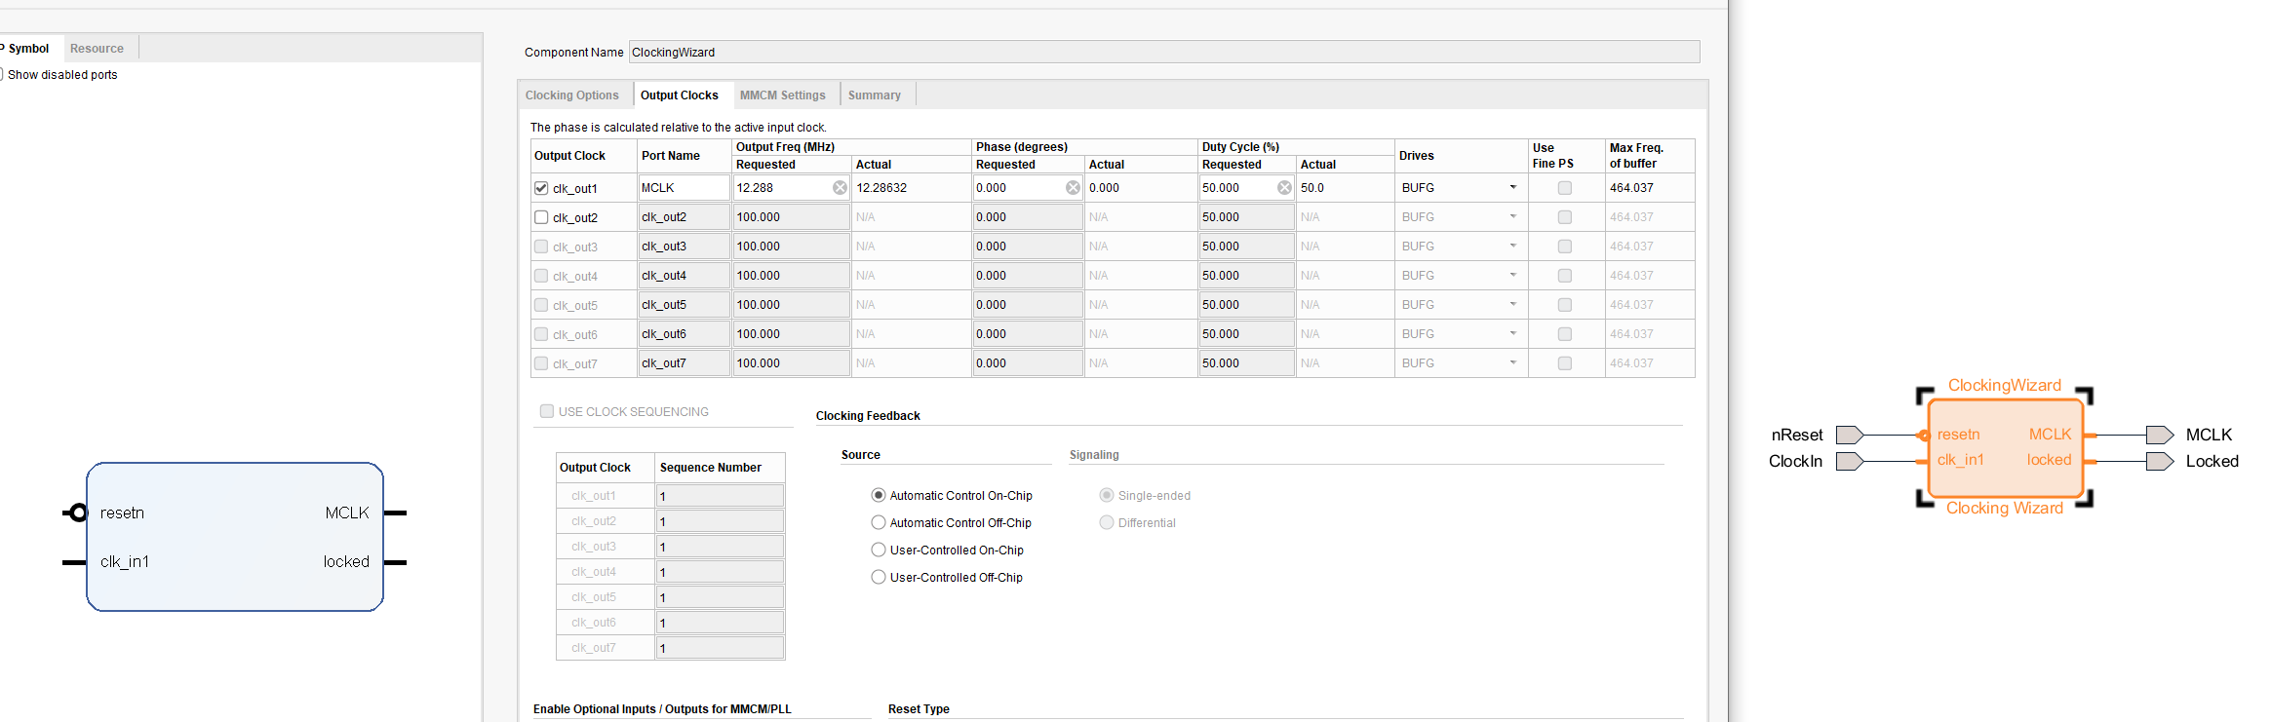Enable the clk_out2 output clock checkbox
Viewport: 2271px width, 722px height.
[x=541, y=217]
